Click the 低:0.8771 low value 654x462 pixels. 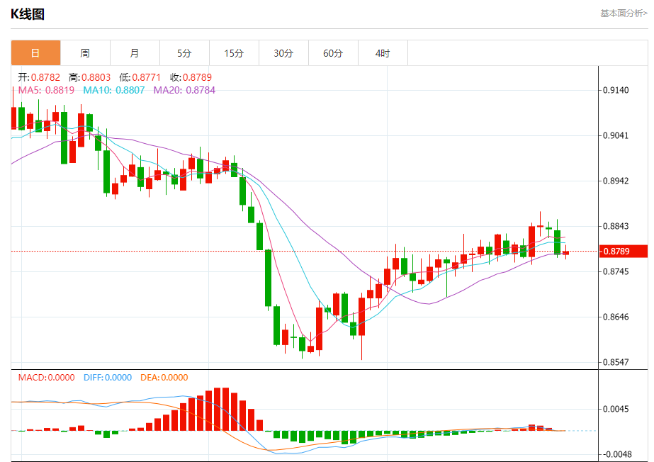[140, 77]
